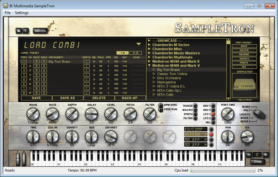Expand Chamberlin Misc folder
The width and height of the screenshot is (278, 177).
pos(149,49)
